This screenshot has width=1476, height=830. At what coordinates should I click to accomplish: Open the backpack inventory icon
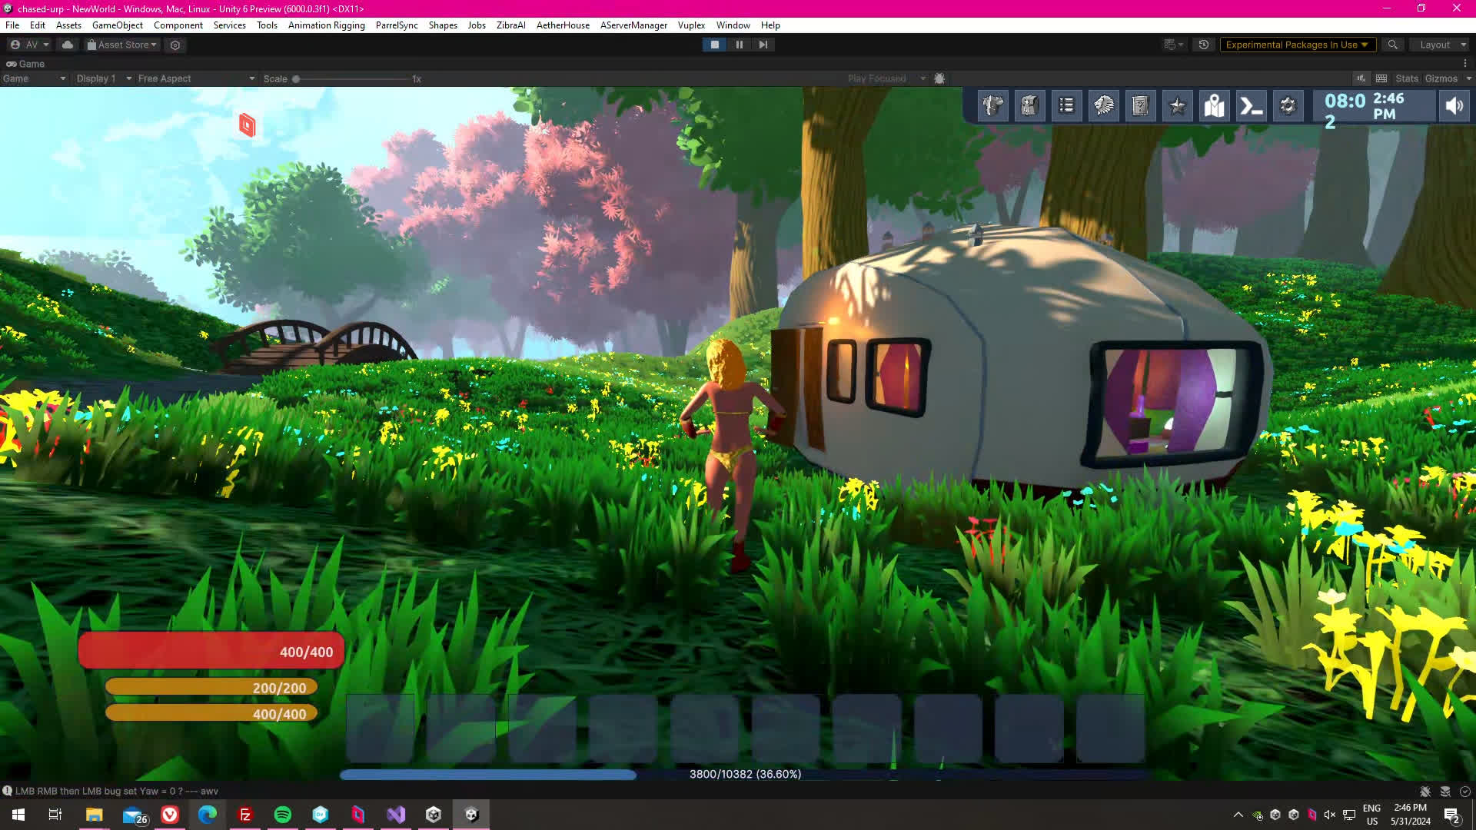pos(1029,106)
